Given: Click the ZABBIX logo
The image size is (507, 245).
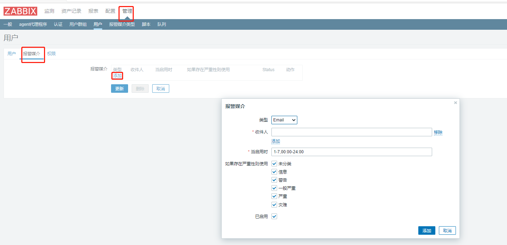Looking at the screenshot, I should 20,11.
